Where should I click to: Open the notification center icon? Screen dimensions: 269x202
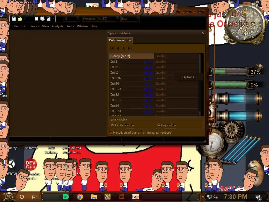tap(258, 197)
